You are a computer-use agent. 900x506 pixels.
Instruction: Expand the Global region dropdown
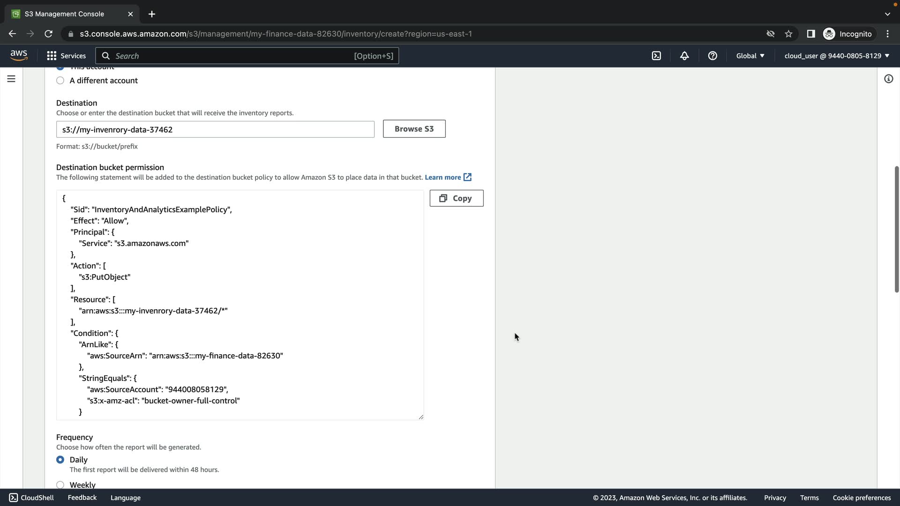point(750,56)
